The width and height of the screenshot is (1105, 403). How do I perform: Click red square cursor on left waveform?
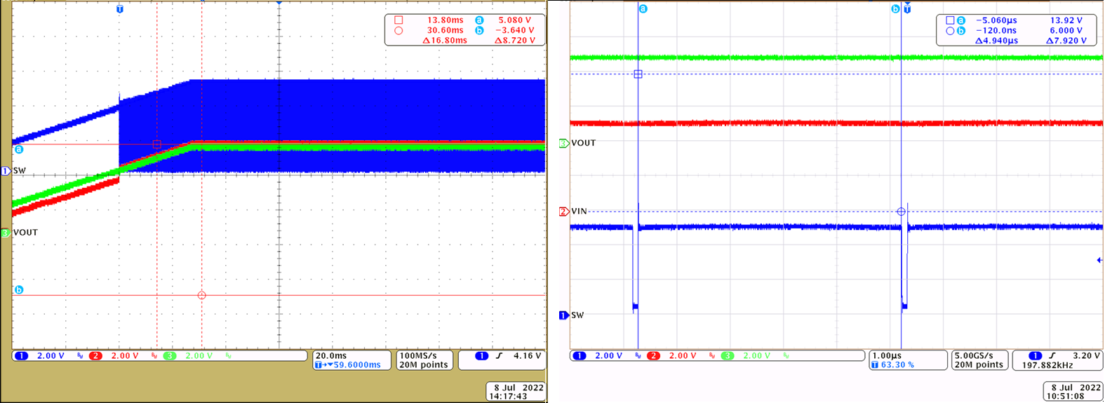[157, 144]
